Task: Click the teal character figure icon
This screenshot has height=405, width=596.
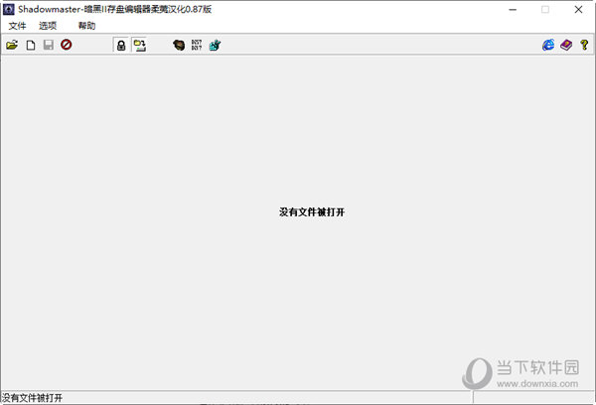Action: tap(215, 46)
